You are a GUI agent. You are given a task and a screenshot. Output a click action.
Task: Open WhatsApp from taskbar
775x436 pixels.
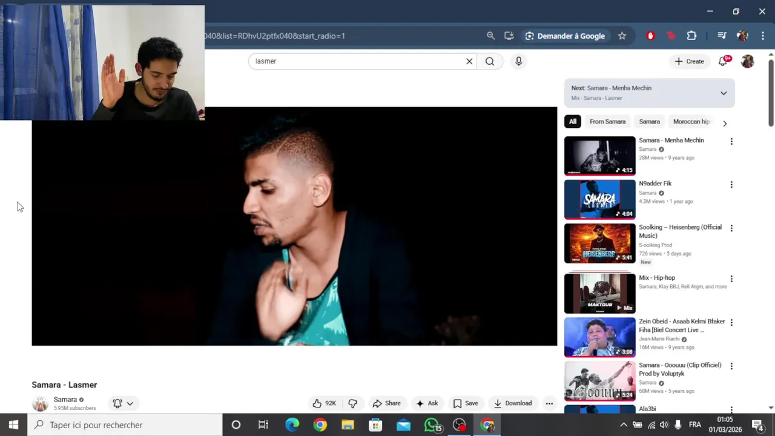432,425
